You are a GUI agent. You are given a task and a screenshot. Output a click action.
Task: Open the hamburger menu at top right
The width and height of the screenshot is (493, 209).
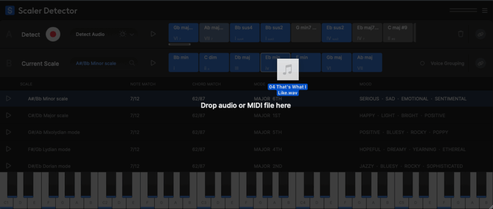(484, 11)
